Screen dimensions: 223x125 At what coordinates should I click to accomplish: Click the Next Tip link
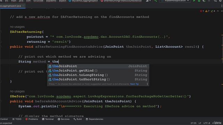[x=134, y=84]
